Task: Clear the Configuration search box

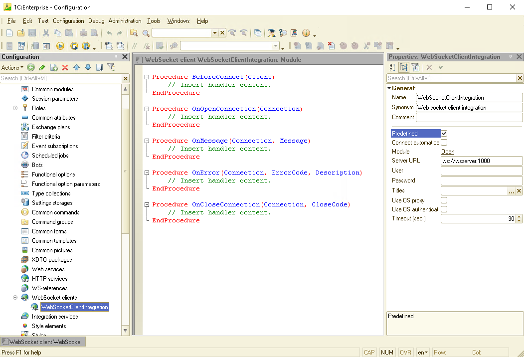Action: 126,79
